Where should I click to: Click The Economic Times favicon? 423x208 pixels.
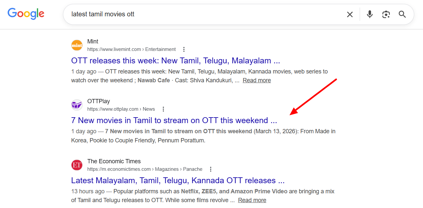point(77,165)
